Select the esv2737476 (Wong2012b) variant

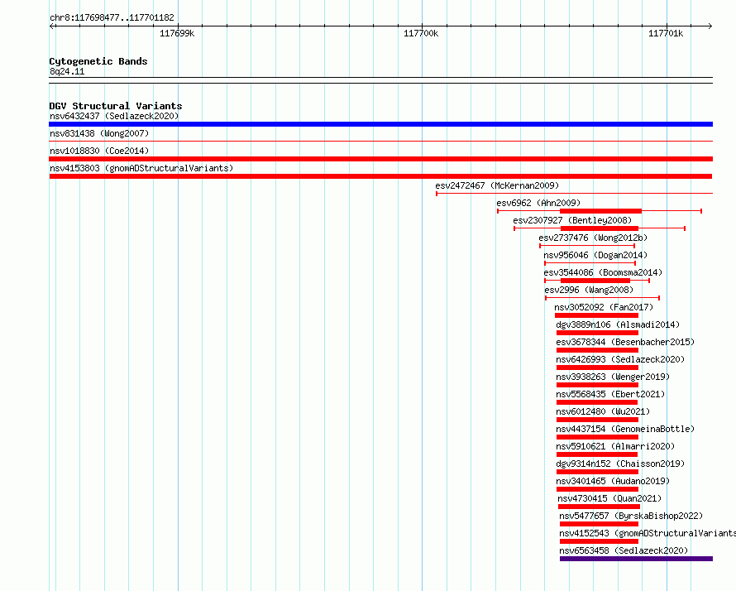pos(587,246)
